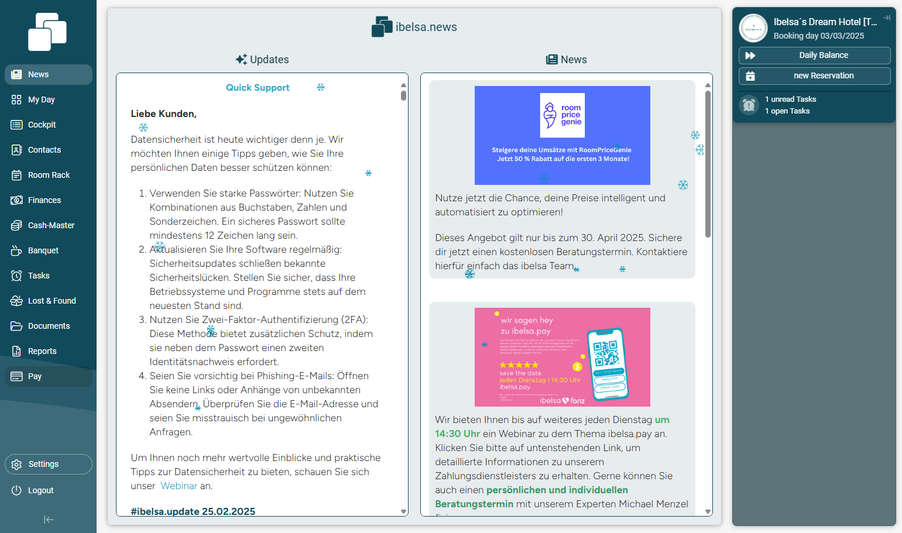Click the new Reservation button
The image size is (902, 533).
click(814, 76)
